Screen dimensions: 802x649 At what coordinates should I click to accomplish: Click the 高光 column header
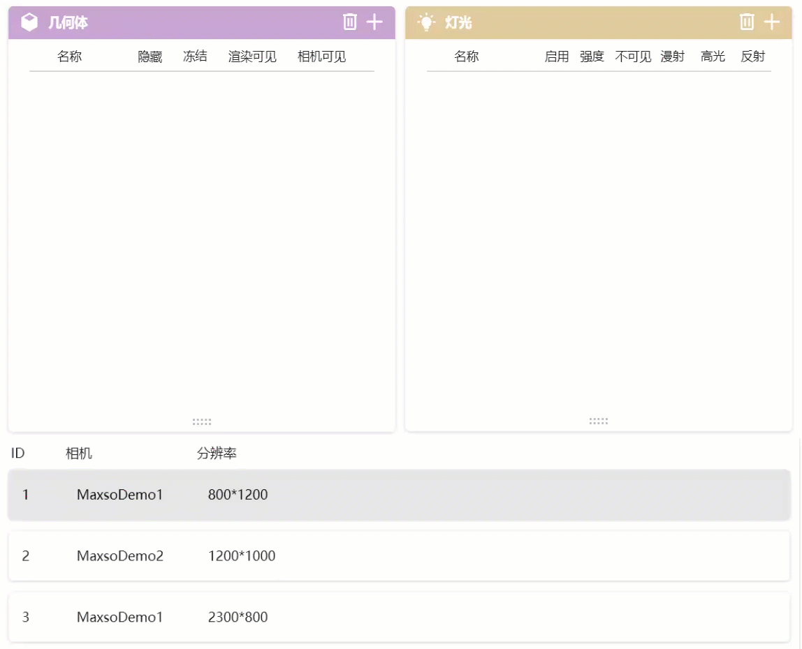point(713,57)
